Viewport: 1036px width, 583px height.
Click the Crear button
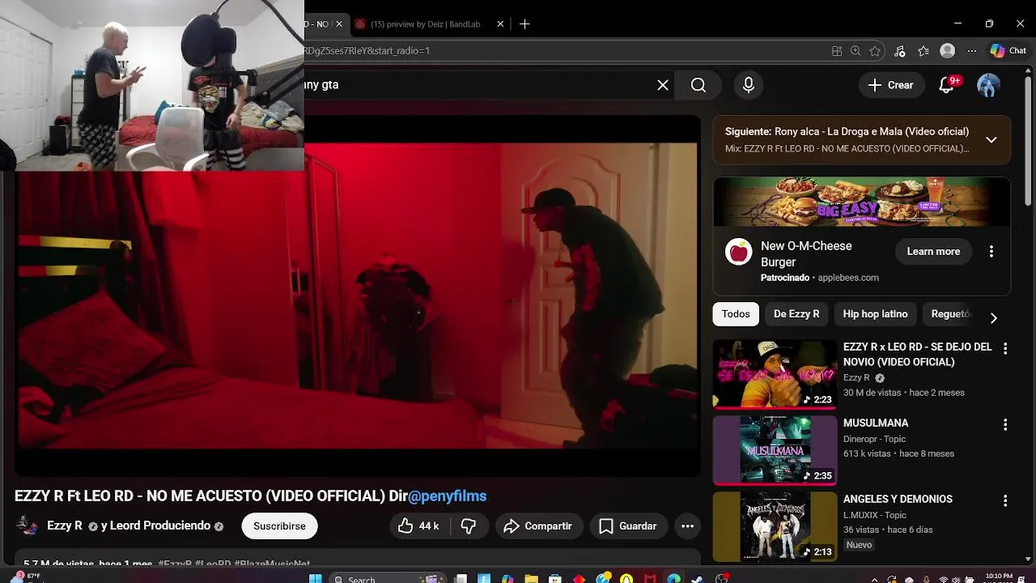891,85
